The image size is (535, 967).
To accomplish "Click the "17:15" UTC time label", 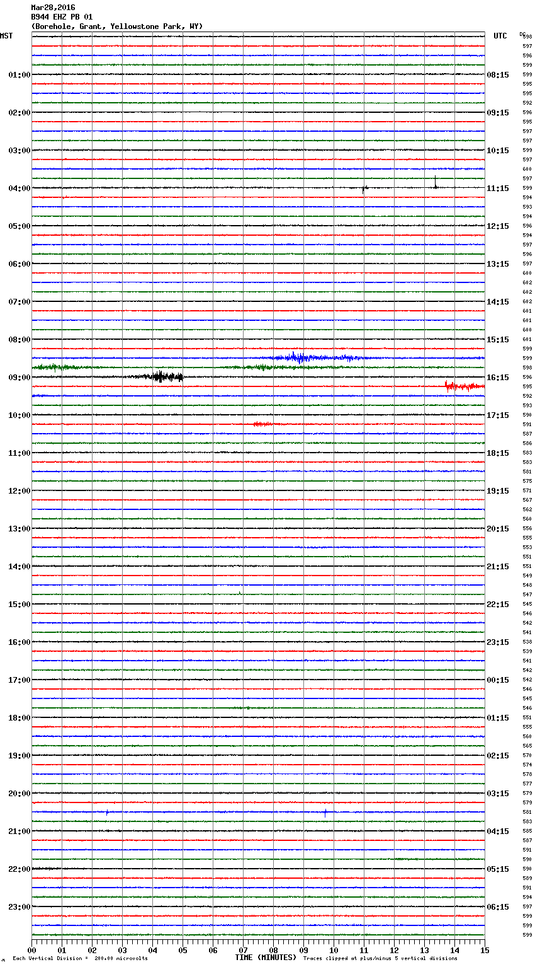I will point(498,415).
